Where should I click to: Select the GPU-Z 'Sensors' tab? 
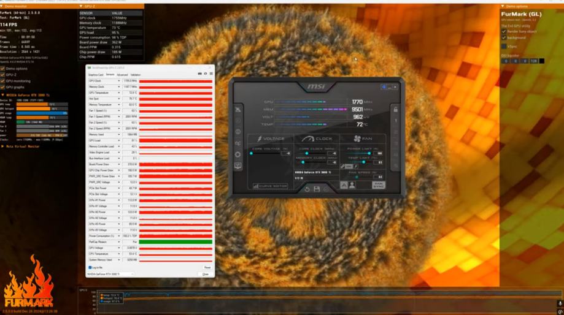[x=110, y=75]
